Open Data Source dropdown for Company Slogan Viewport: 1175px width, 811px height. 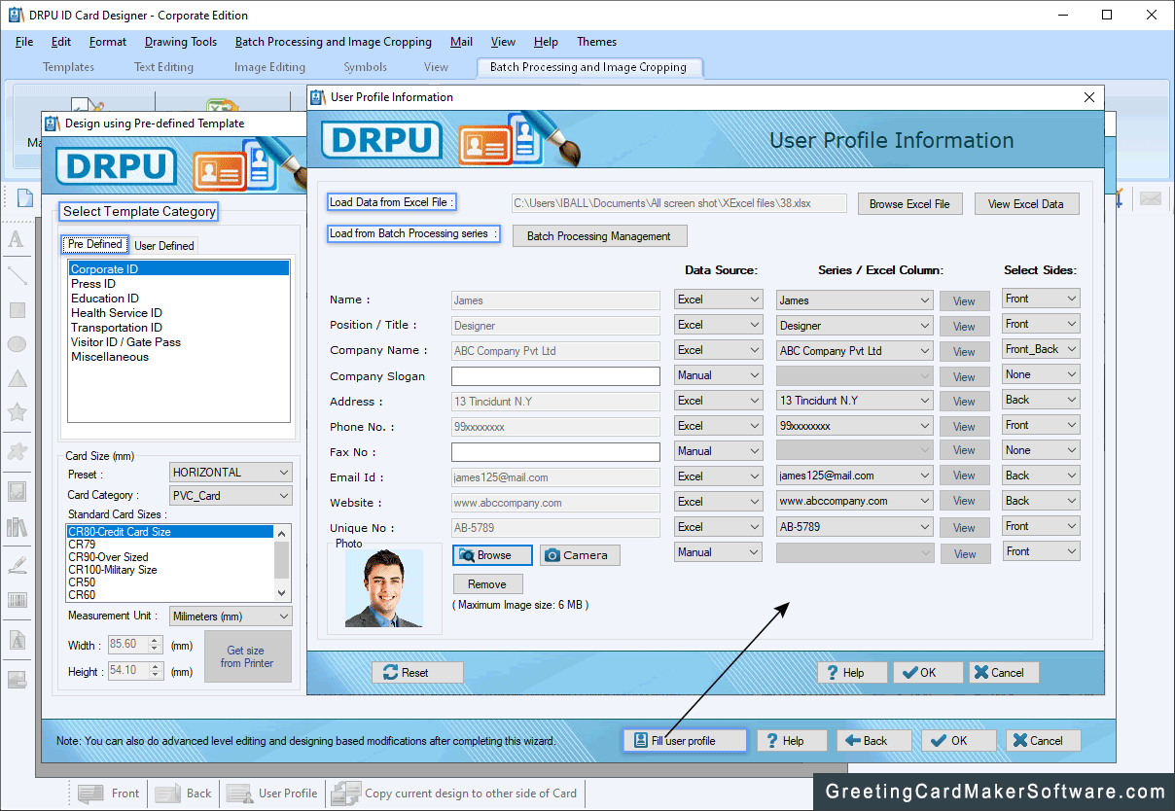(719, 375)
